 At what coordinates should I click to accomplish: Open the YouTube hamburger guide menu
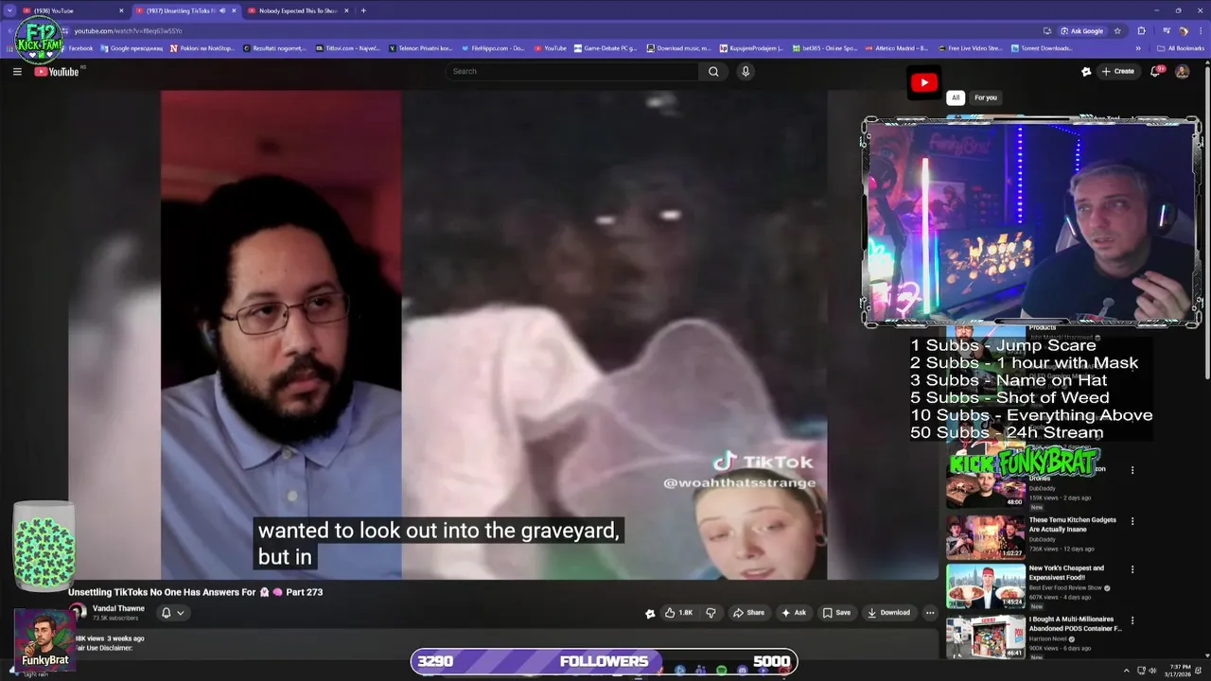pyautogui.click(x=17, y=71)
